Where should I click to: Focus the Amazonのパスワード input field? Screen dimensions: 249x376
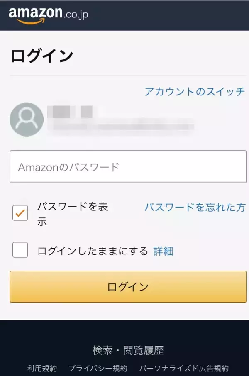128,167
